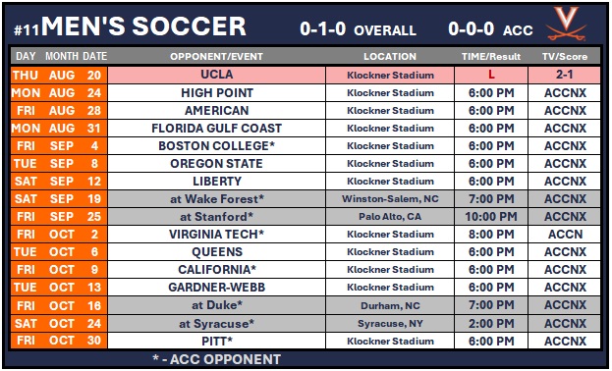612x371 pixels.
Task: Select the Palo Alto, CA location cell
Action: click(390, 217)
